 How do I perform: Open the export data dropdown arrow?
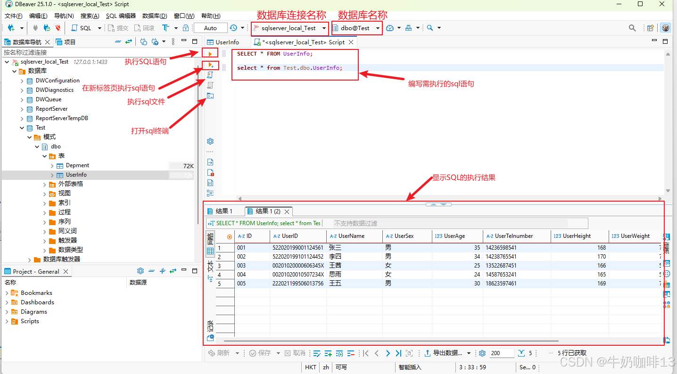tap(469, 353)
